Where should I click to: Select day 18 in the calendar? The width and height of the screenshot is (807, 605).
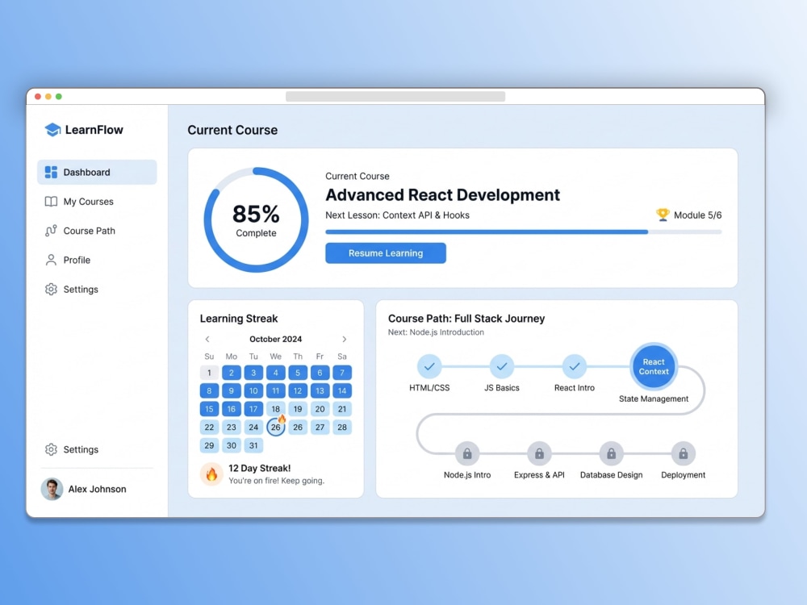pyautogui.click(x=275, y=409)
